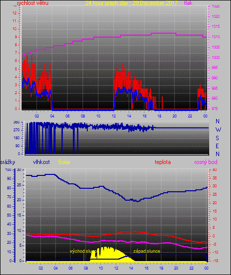Click the red 11 on wind speed axis
231x275 pixels.
14,21
